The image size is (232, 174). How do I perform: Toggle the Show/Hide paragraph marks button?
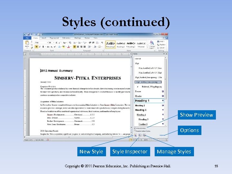point(102,43)
